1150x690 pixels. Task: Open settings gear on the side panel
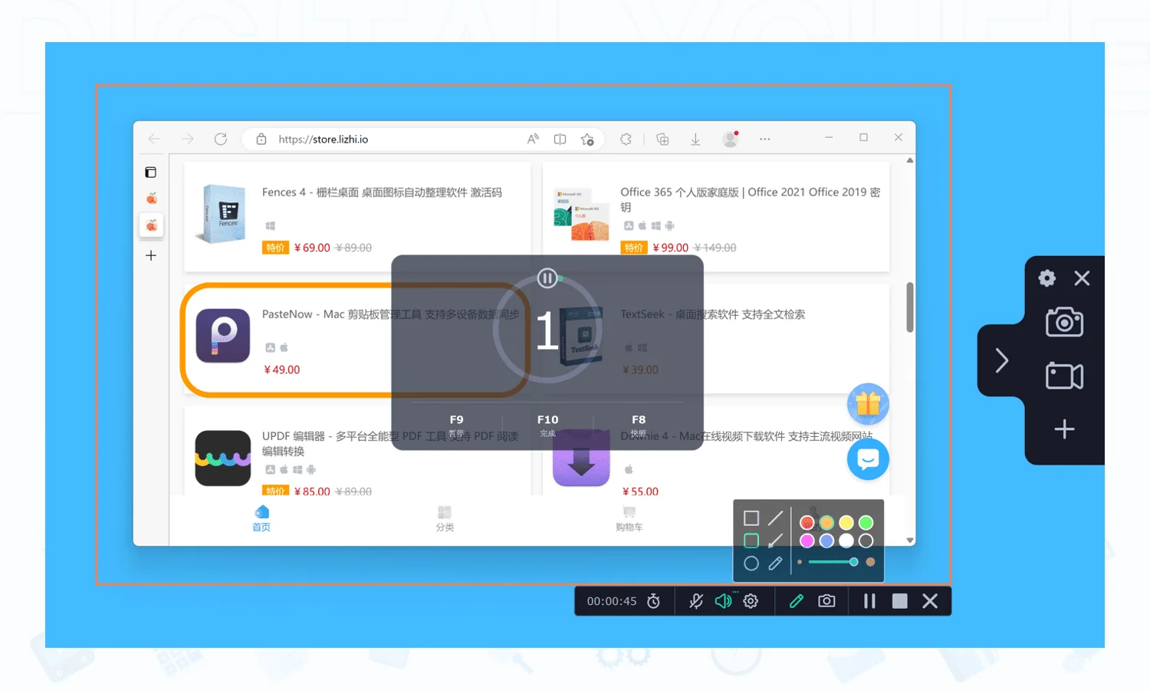[x=1046, y=278]
